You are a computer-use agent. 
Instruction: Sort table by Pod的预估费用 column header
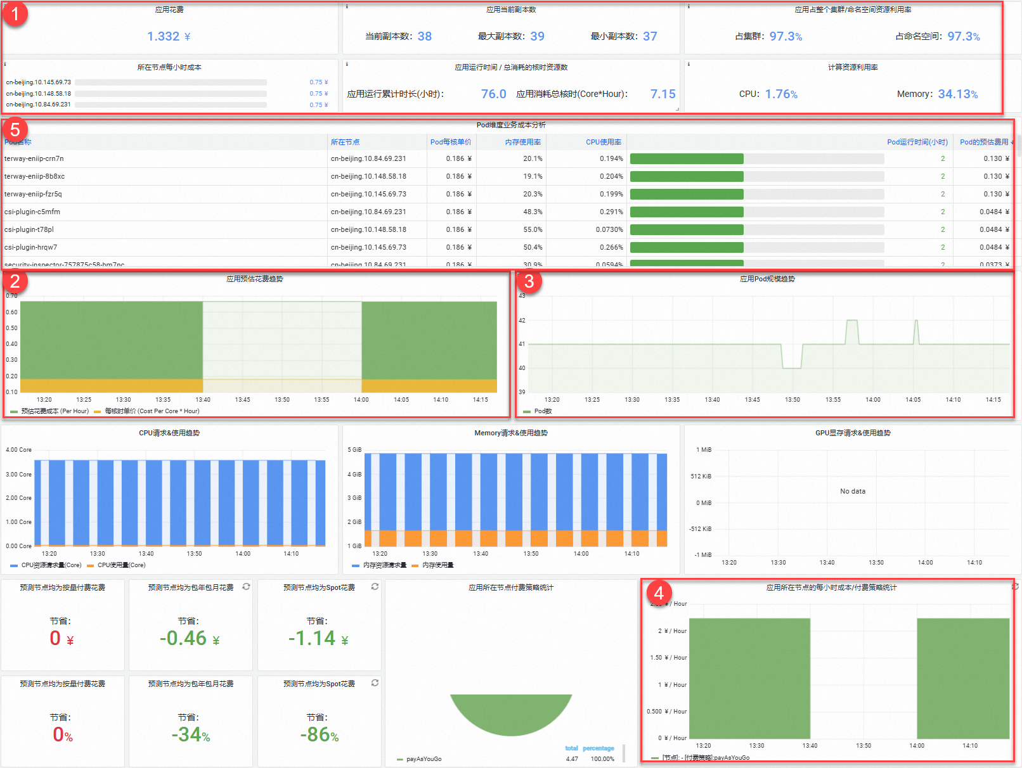(x=984, y=142)
